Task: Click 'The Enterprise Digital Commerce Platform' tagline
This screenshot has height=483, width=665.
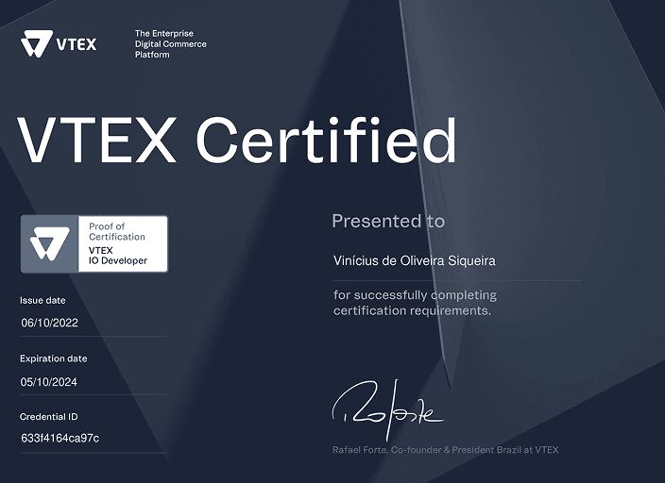Action: tap(170, 44)
